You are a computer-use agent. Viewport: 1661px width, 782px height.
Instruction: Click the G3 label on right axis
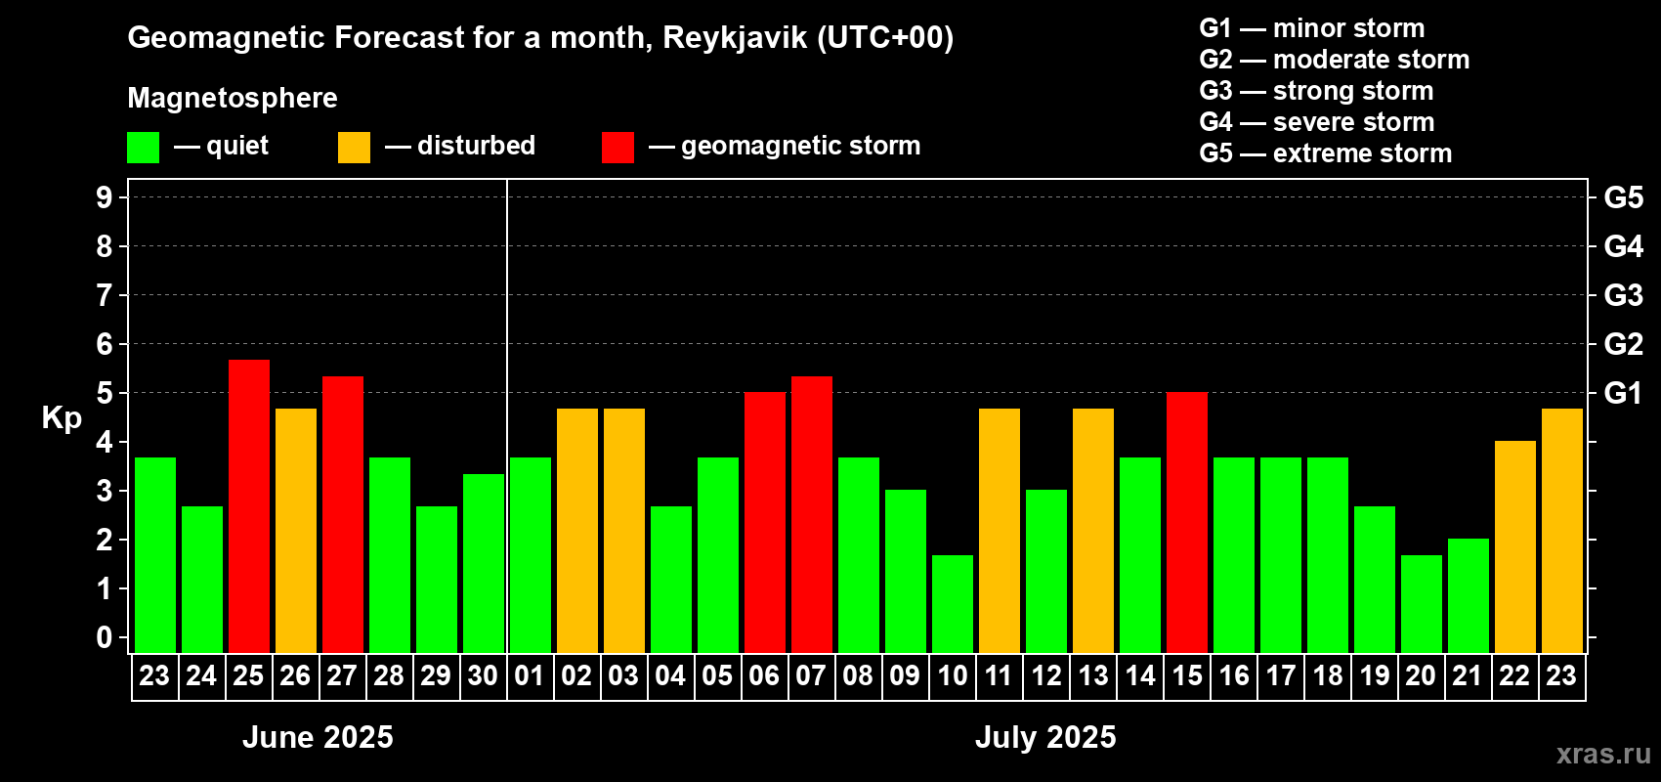(x=1624, y=295)
